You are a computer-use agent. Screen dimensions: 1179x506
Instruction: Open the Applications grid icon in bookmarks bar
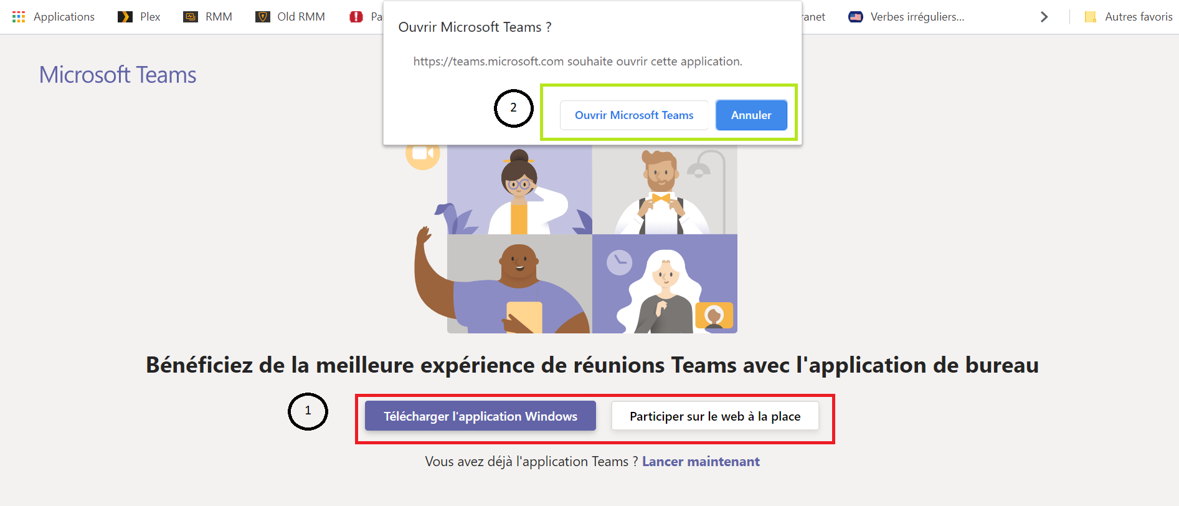(x=19, y=17)
